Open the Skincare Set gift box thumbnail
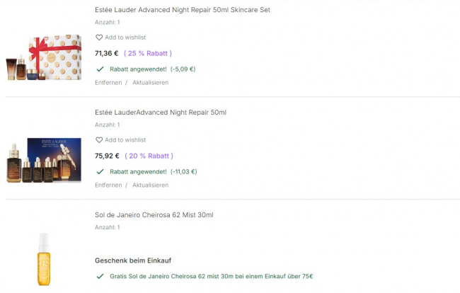Viewport: 460px width, 293px height. click(x=45, y=58)
